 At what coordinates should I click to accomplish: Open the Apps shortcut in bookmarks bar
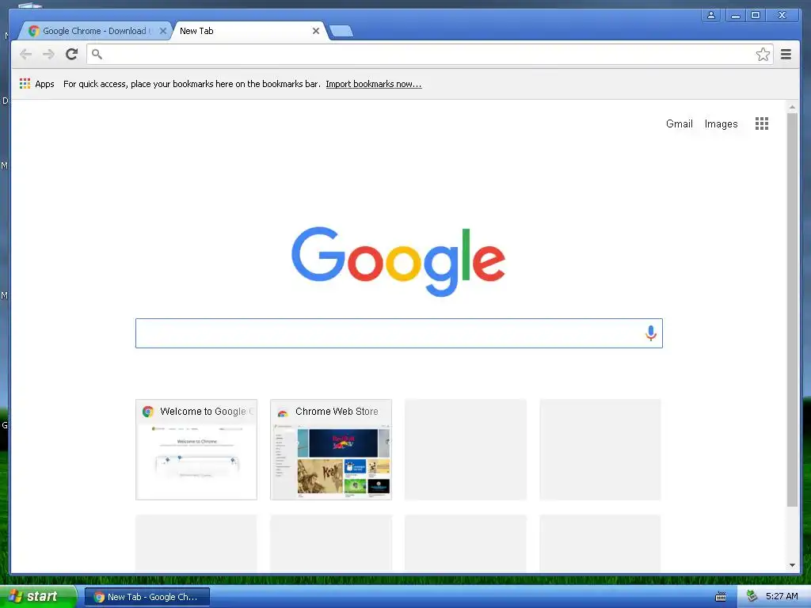[36, 84]
